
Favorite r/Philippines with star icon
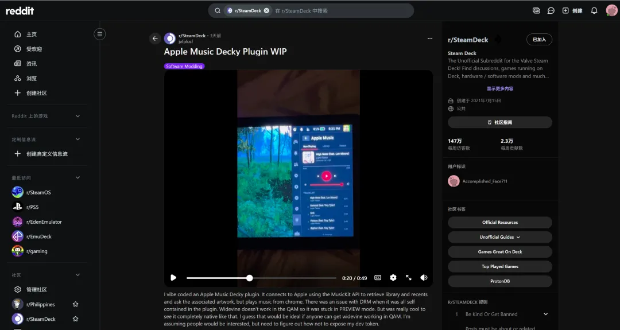[76, 304]
